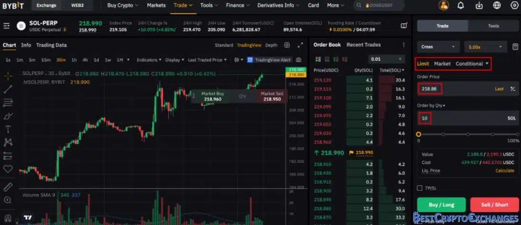
Task: Switch chart to TradingView mode
Action: [x=249, y=45]
